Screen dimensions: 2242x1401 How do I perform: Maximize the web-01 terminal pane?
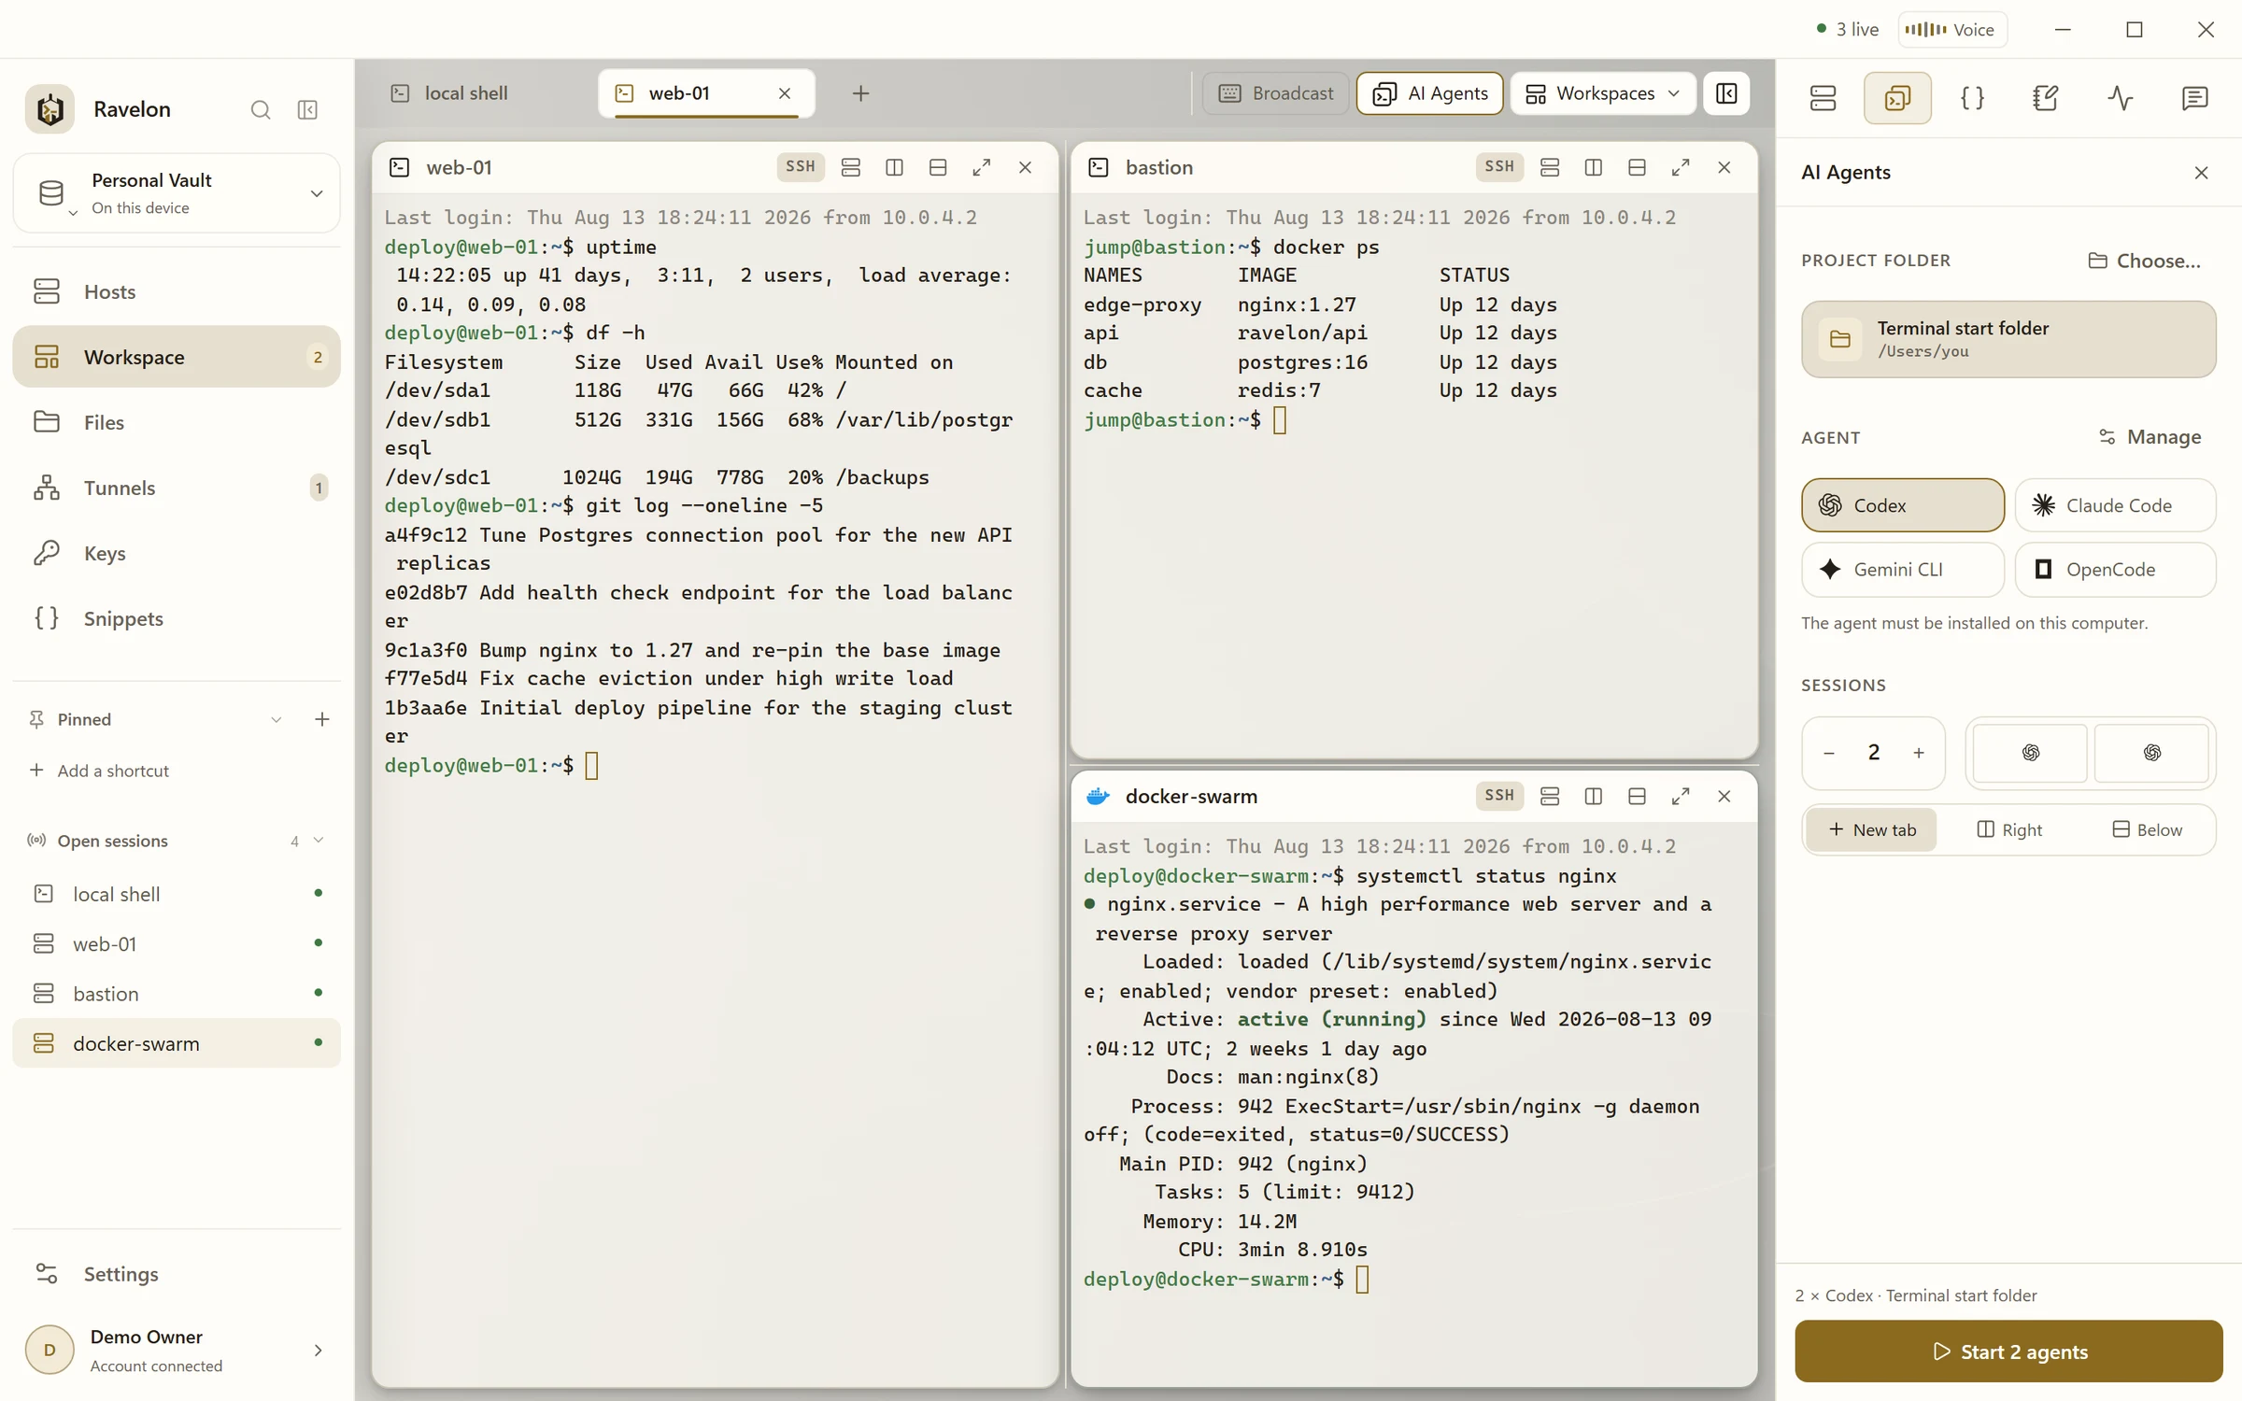coord(981,167)
